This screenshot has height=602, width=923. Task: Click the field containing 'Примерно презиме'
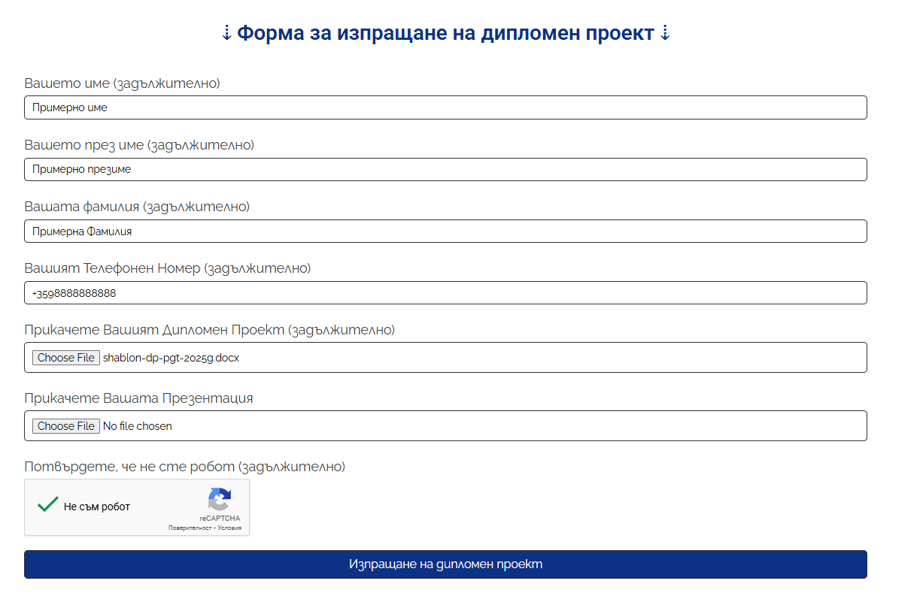pyautogui.click(x=445, y=169)
